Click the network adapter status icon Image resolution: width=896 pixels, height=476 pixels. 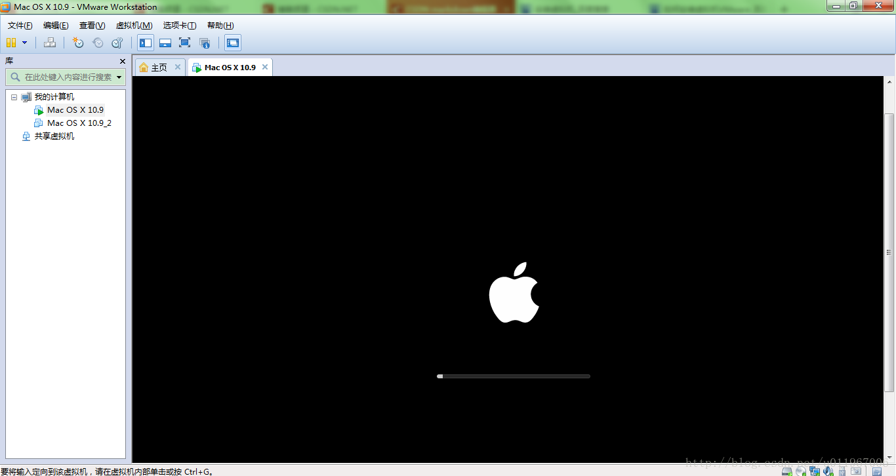(x=815, y=471)
